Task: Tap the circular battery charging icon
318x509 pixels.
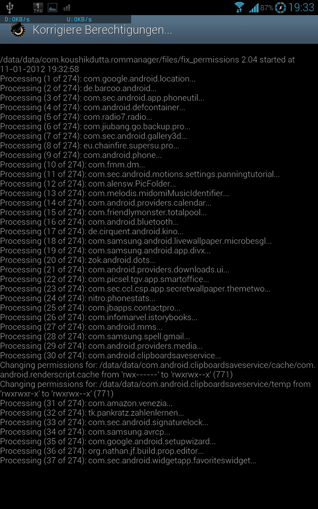Action: point(280,8)
